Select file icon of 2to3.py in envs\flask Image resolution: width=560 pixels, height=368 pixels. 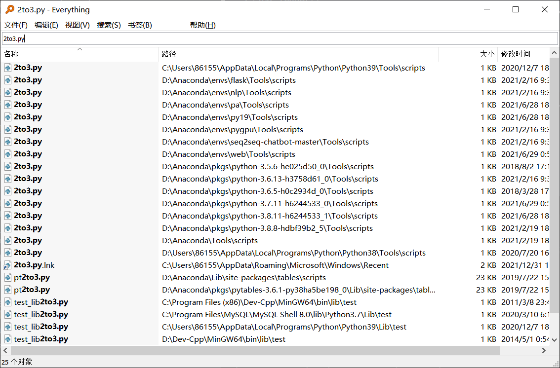pyautogui.click(x=8, y=80)
